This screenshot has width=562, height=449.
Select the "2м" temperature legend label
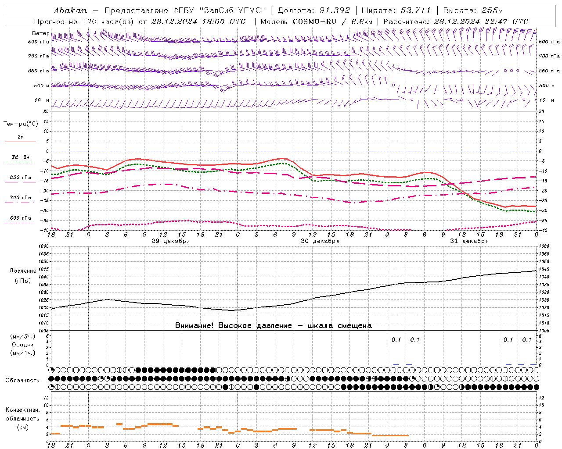(21, 137)
